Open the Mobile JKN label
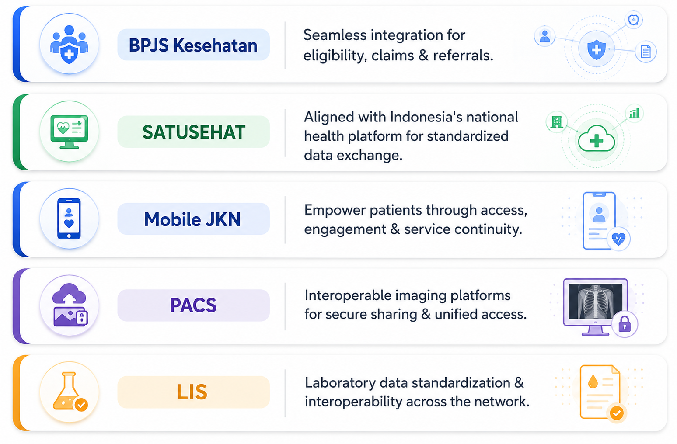677x444 pixels. coord(193,219)
